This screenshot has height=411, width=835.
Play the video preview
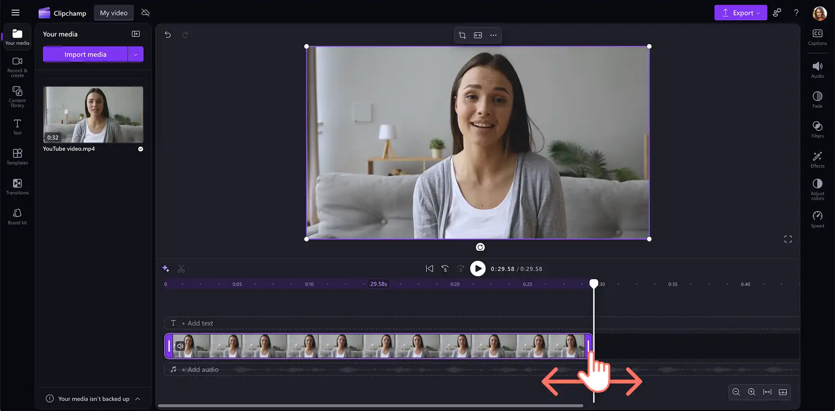(478, 269)
